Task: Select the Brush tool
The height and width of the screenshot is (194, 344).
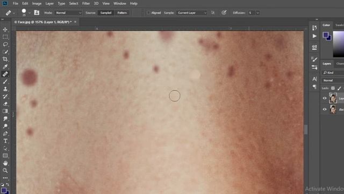Action: pyautogui.click(x=5, y=81)
